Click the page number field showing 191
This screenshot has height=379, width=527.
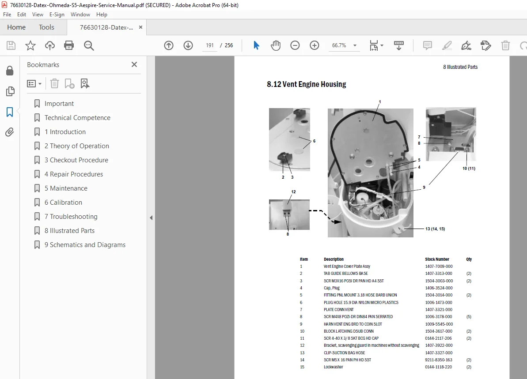[210, 45]
